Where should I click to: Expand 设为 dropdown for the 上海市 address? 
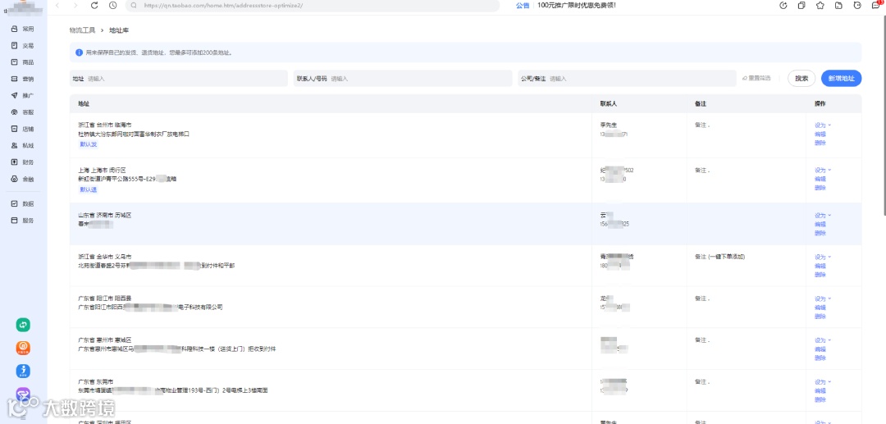(823, 170)
